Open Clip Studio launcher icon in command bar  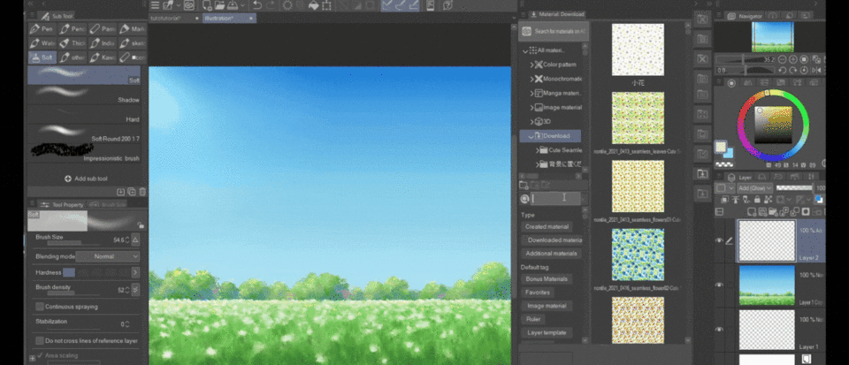coord(189,5)
